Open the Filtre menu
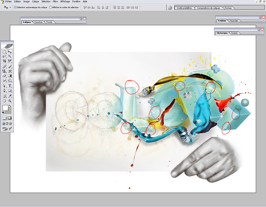266x207 pixels. [55, 2]
